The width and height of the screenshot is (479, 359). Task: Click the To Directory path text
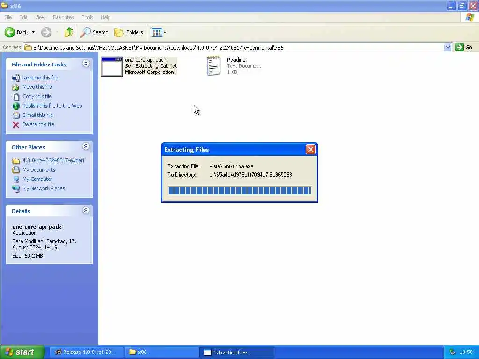pos(251,175)
